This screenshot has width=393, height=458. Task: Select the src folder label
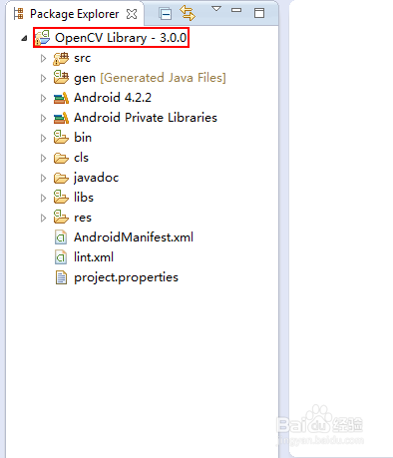coord(82,58)
